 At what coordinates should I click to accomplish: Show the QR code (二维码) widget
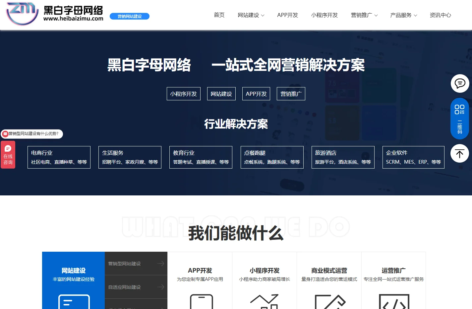[x=459, y=119]
